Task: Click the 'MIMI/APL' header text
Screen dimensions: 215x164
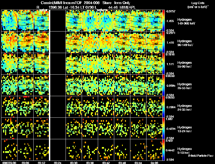Action: (x=128, y=7)
